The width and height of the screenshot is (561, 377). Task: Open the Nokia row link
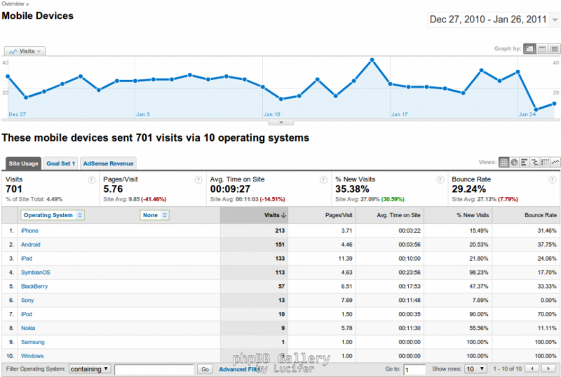click(28, 329)
